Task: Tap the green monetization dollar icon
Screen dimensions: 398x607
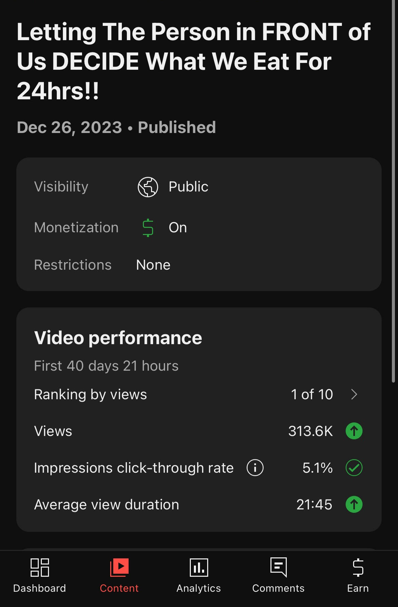Action: coord(148,228)
